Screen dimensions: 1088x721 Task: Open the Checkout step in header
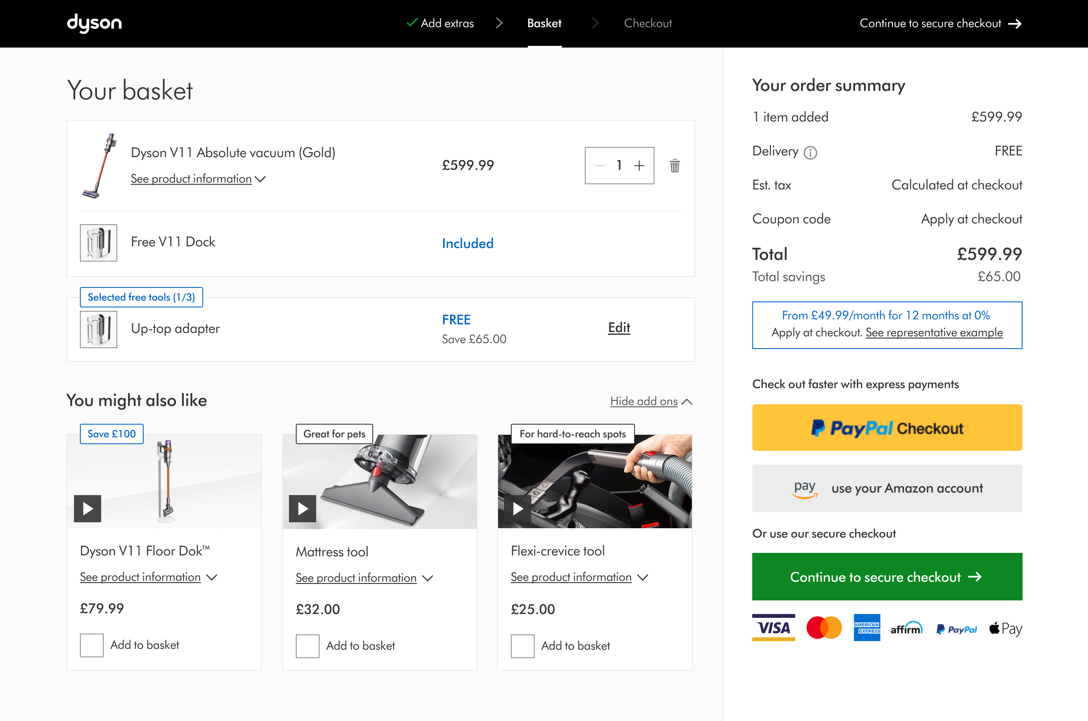[648, 23]
